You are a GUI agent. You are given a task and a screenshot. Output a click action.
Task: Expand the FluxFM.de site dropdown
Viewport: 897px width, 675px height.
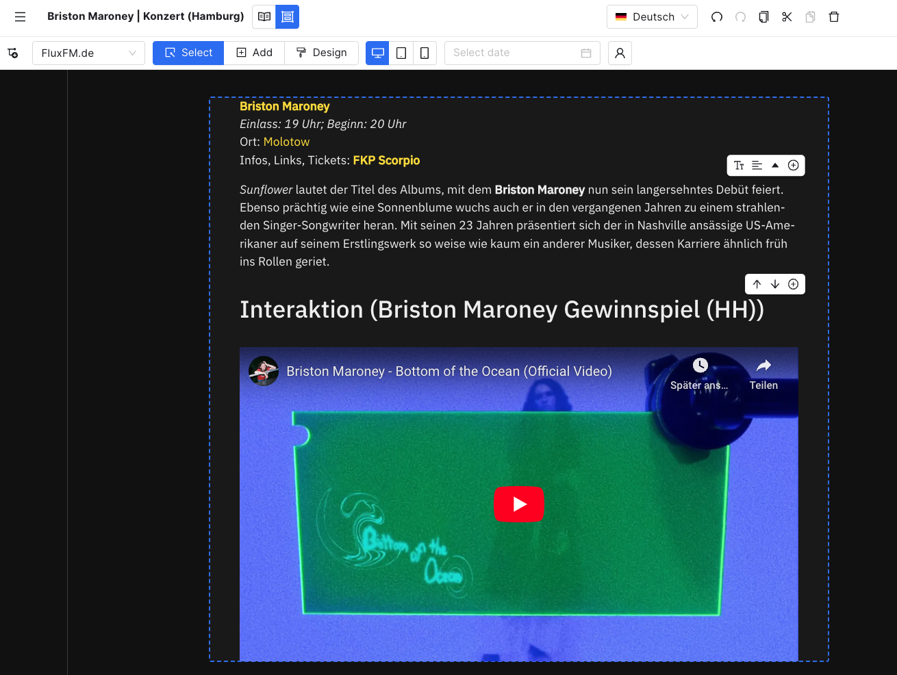click(x=88, y=53)
